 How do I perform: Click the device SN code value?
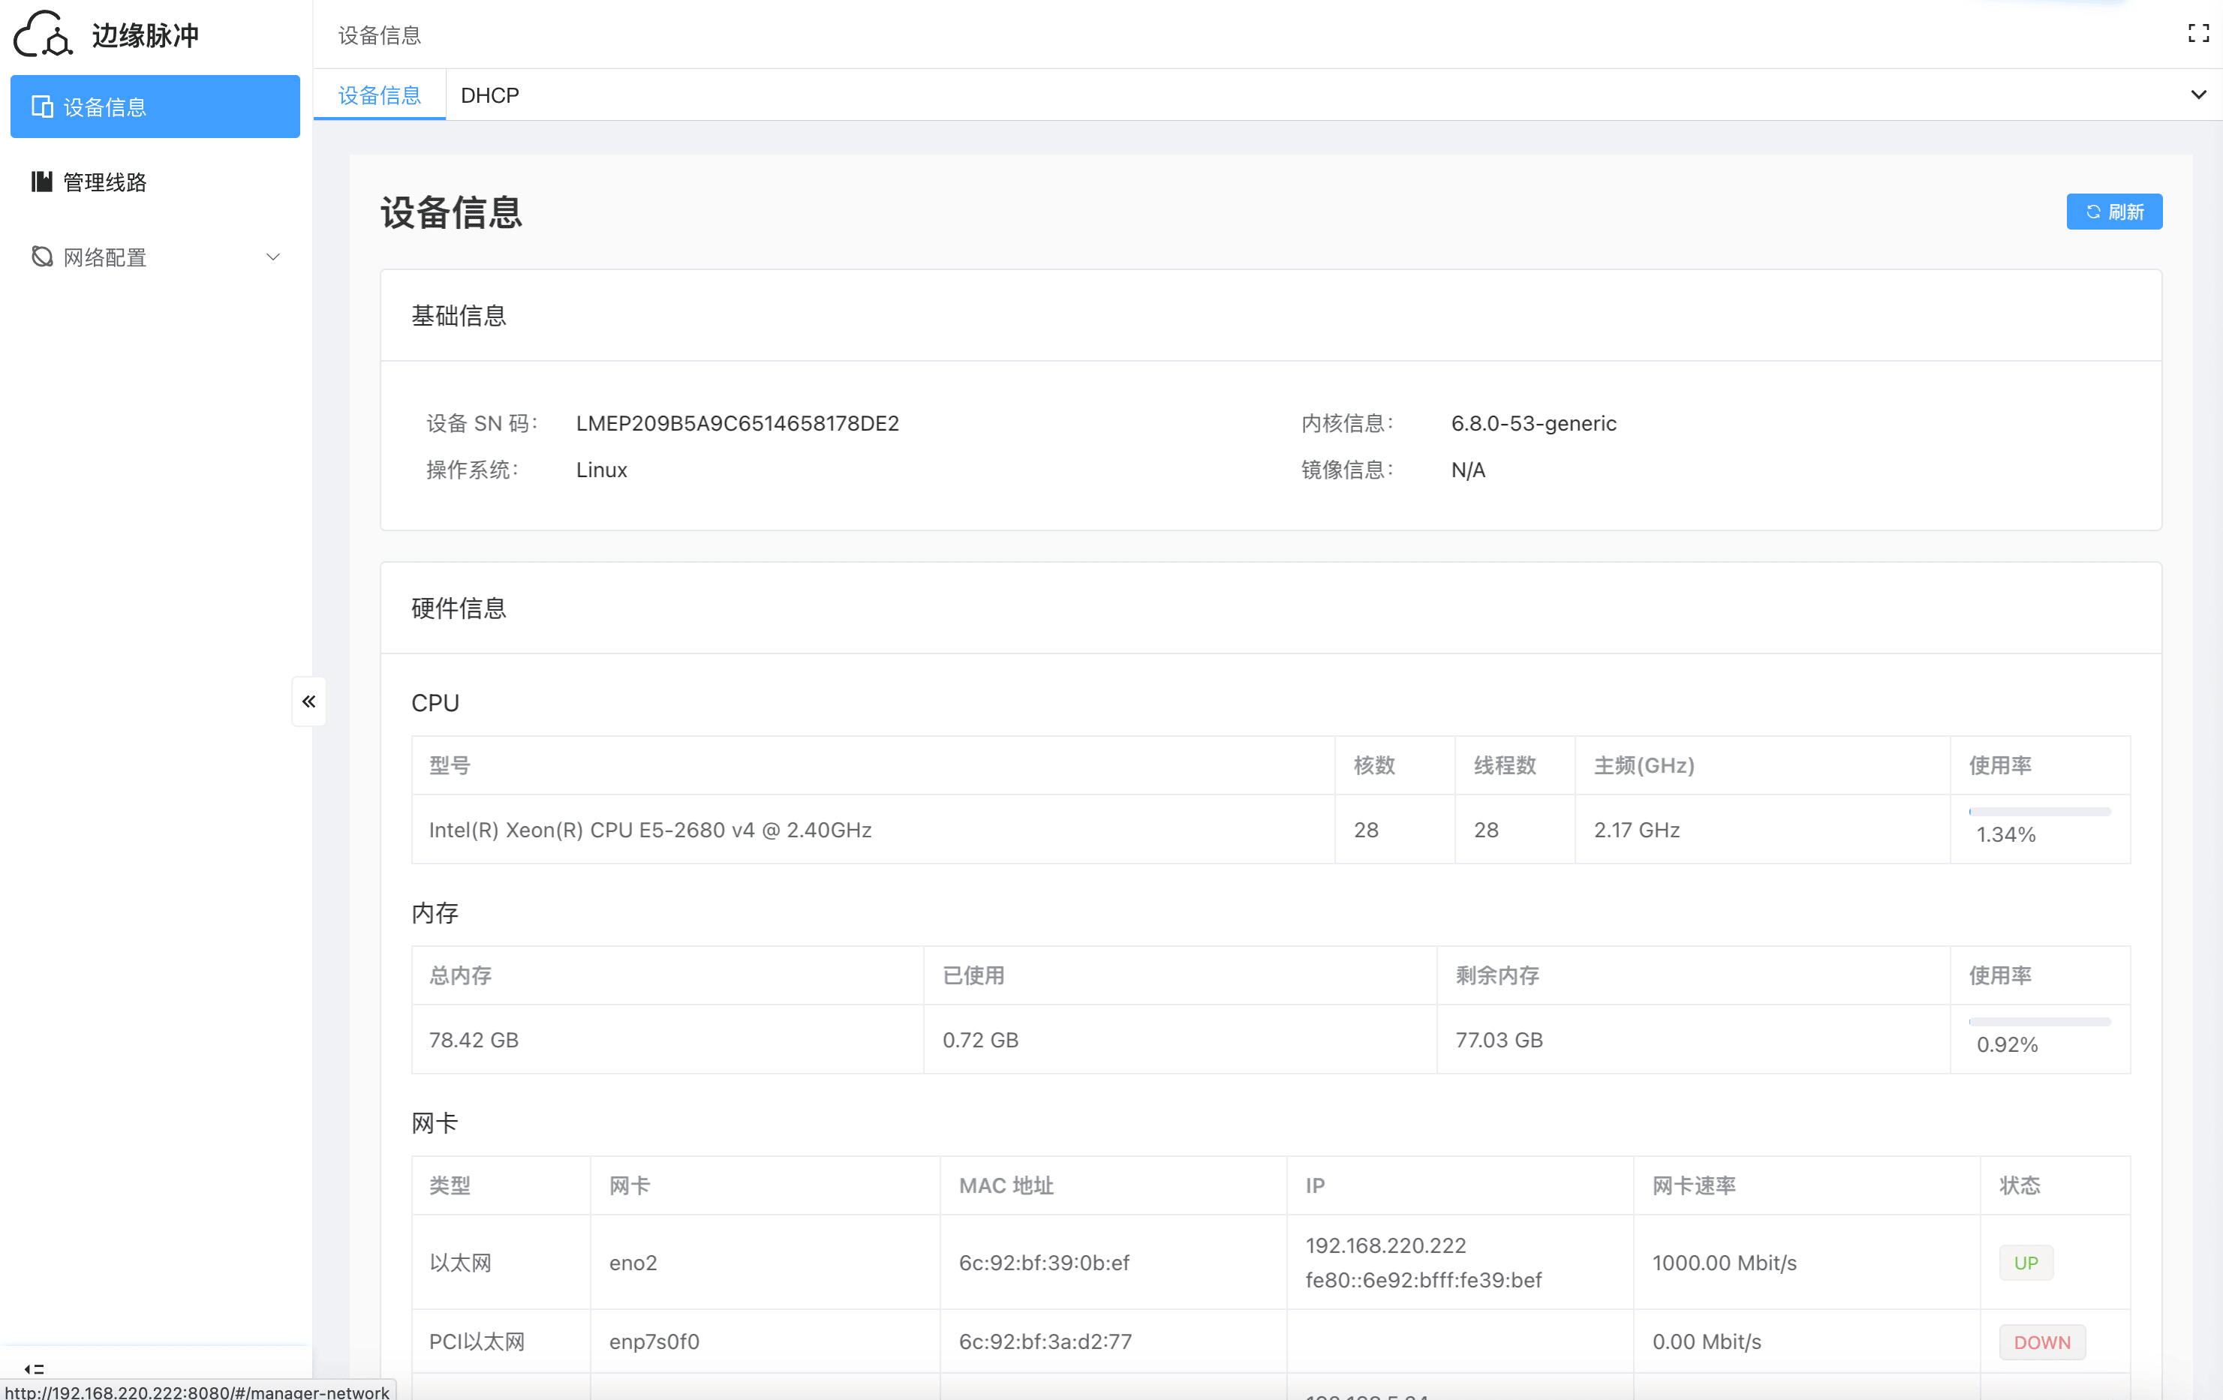click(737, 424)
